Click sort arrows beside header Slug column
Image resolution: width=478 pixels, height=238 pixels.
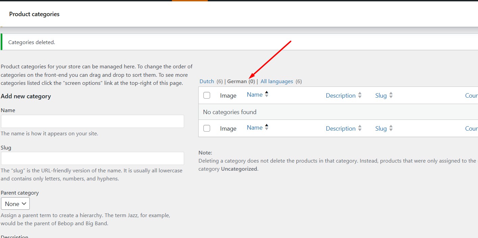(391, 96)
